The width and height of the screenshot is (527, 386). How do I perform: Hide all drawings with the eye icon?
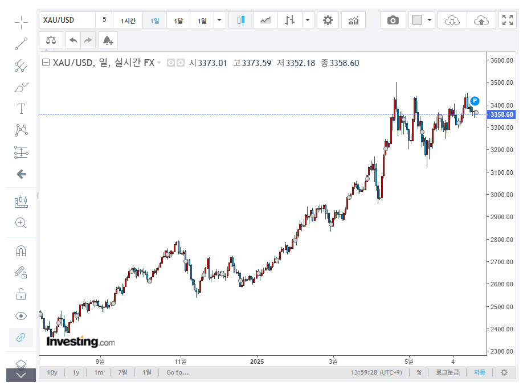tap(21, 316)
